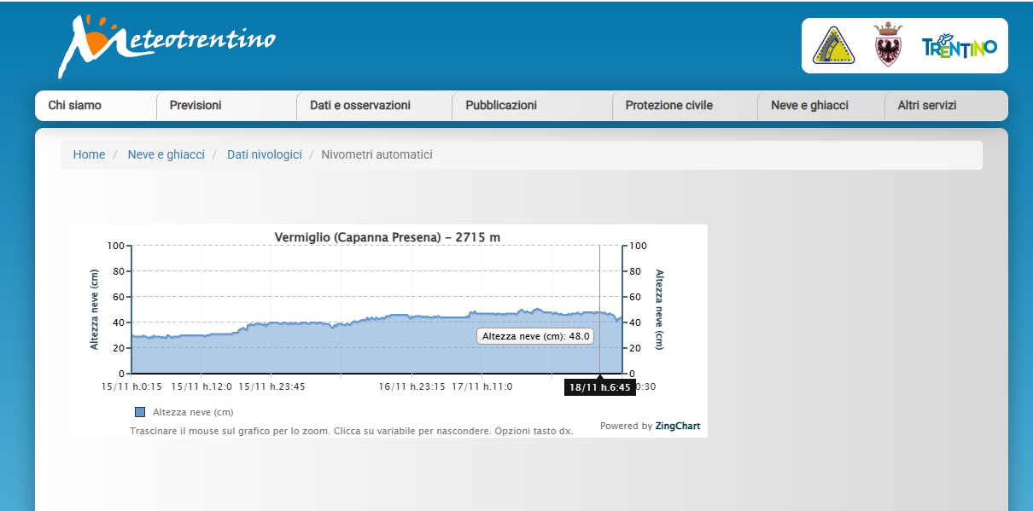This screenshot has height=511, width=1033.
Task: Open the Previsioni menu
Action: click(x=196, y=106)
